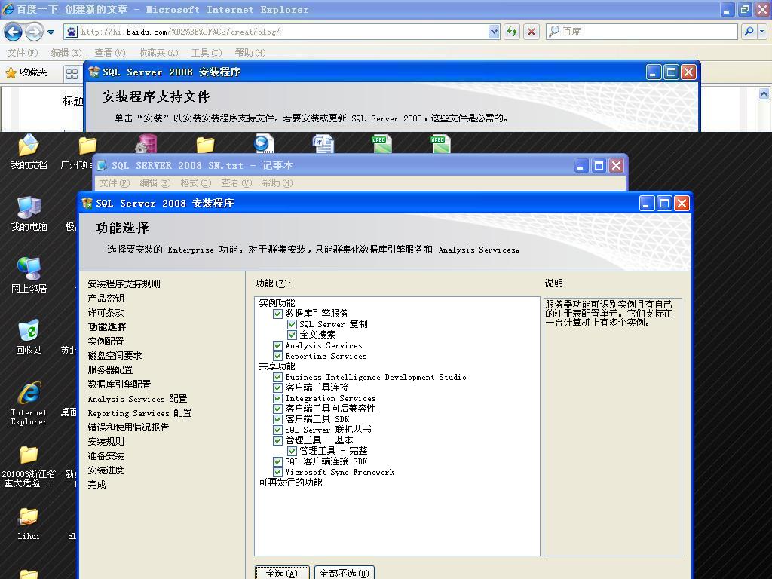Open the 工具(T) menu in IE
Screen dimensions: 772x579
206,53
